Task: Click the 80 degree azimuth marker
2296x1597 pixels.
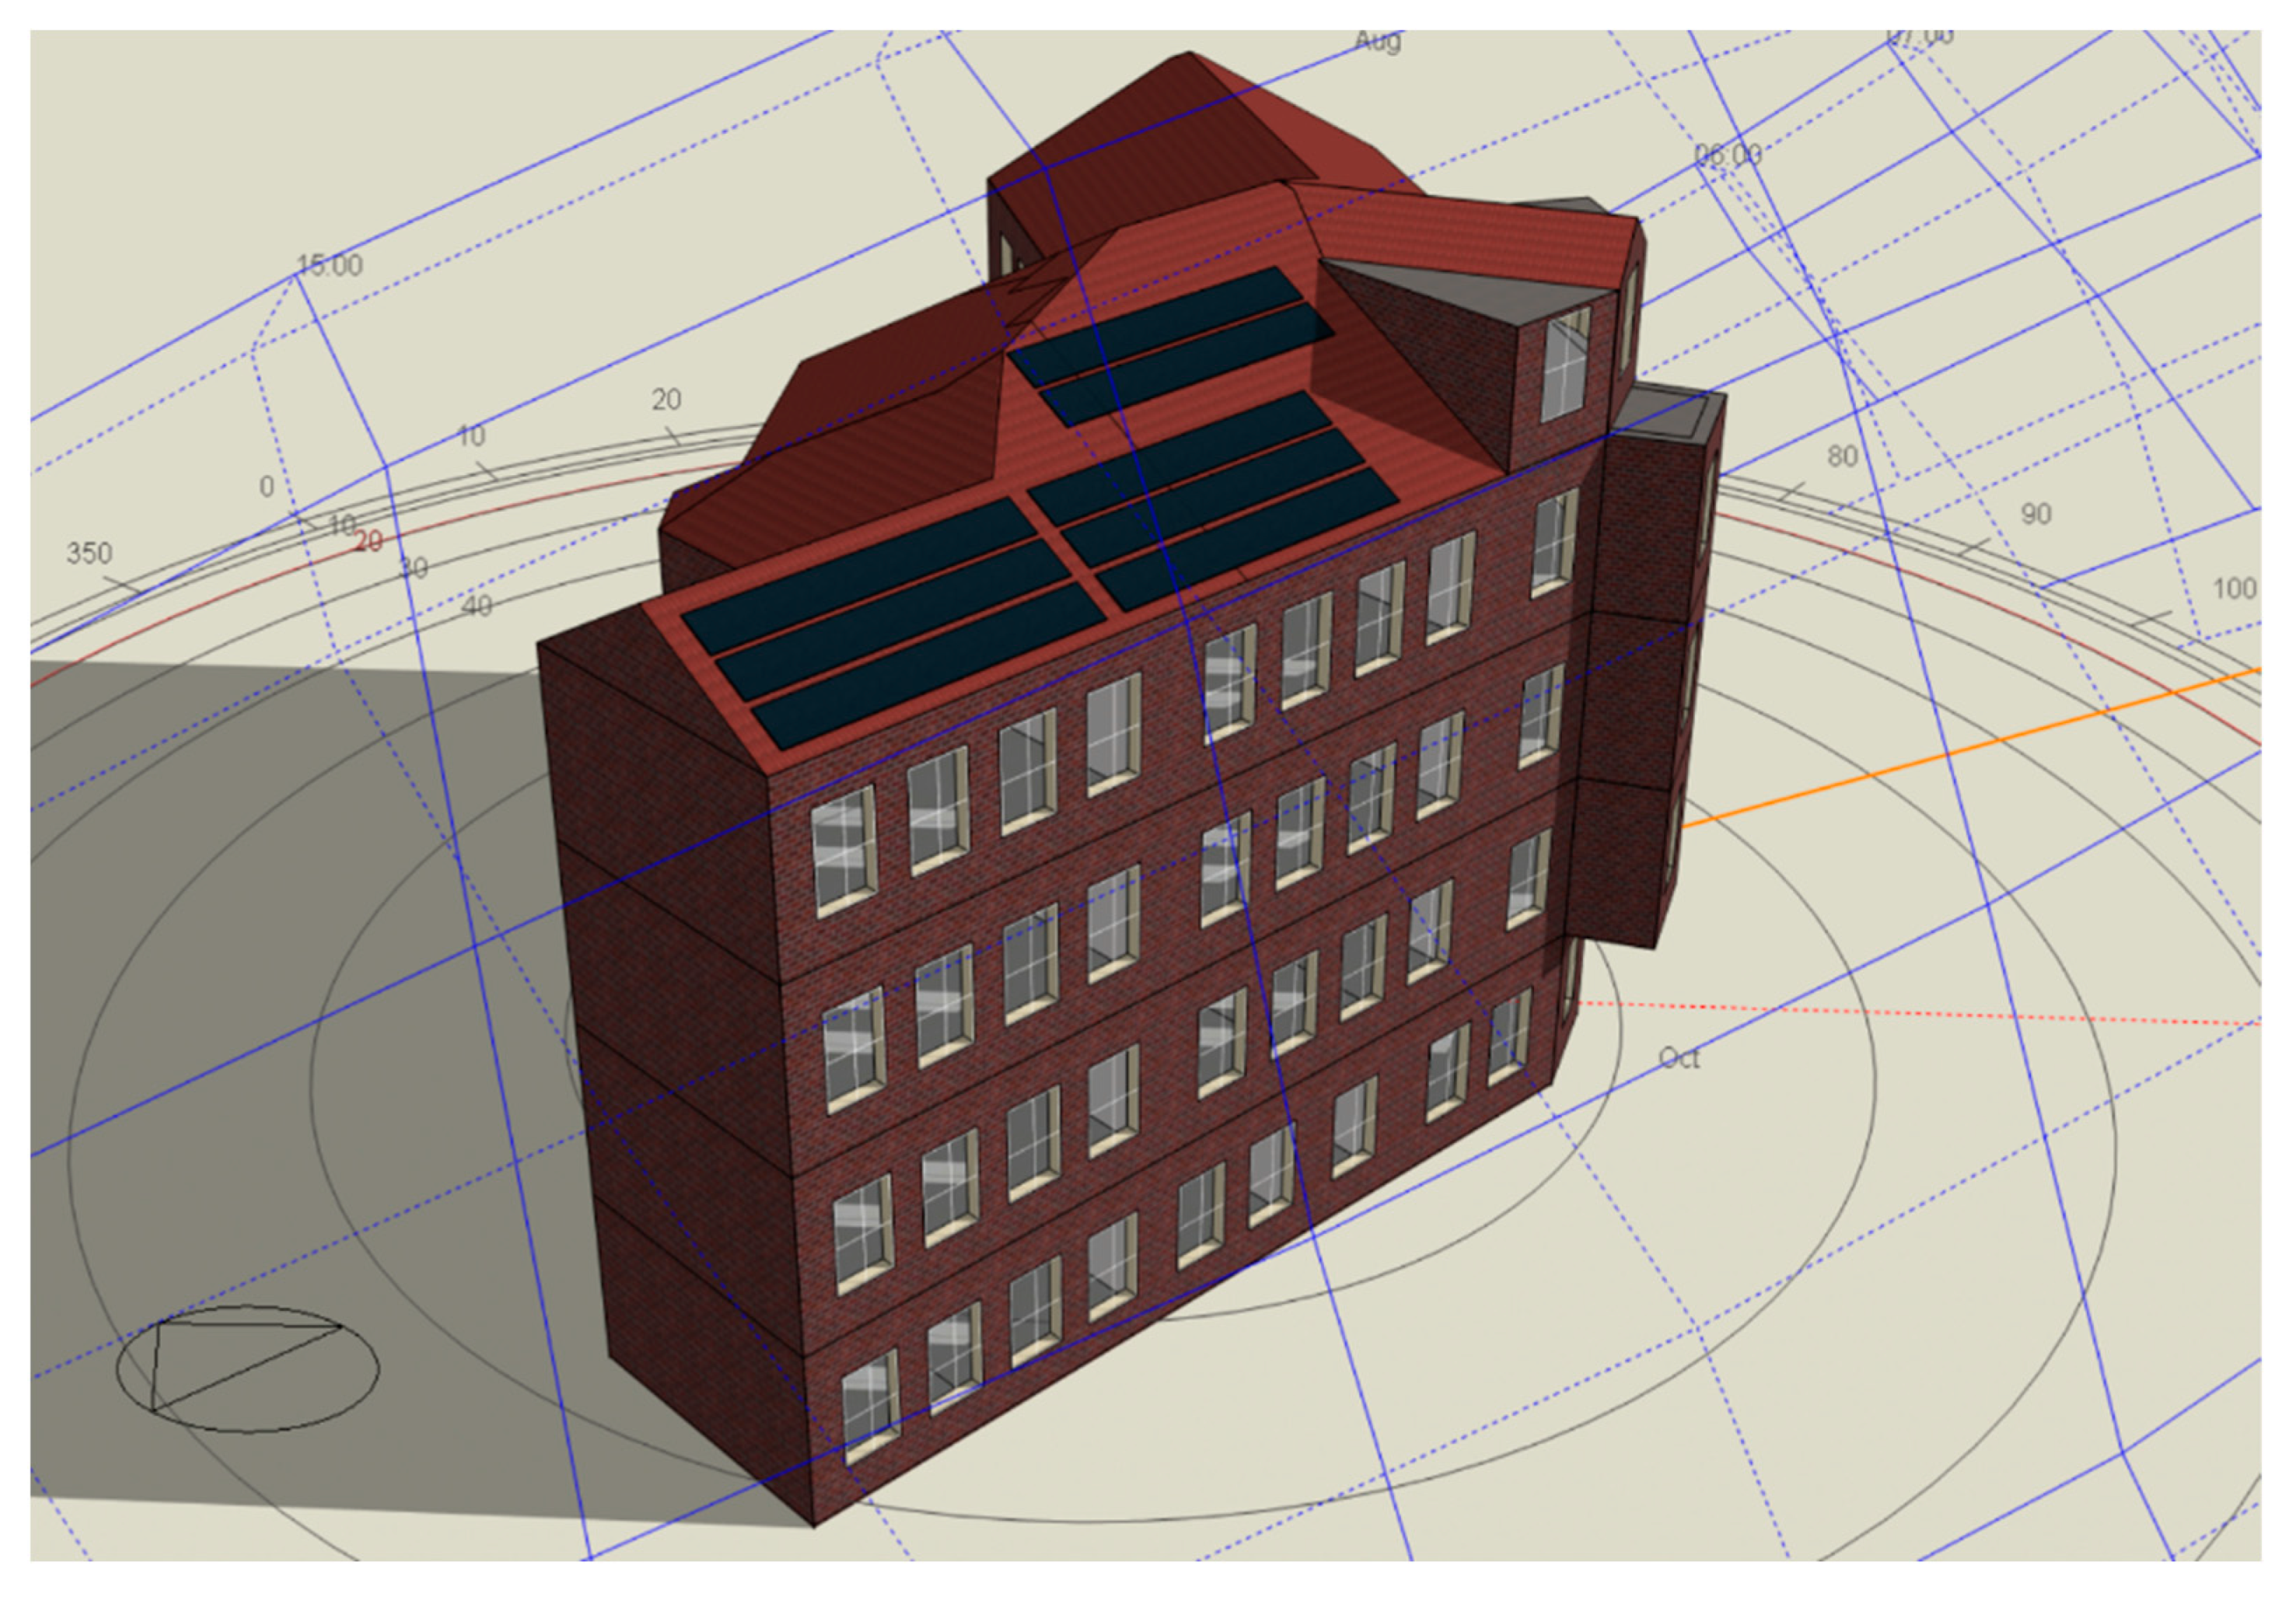Action: pos(1842,456)
